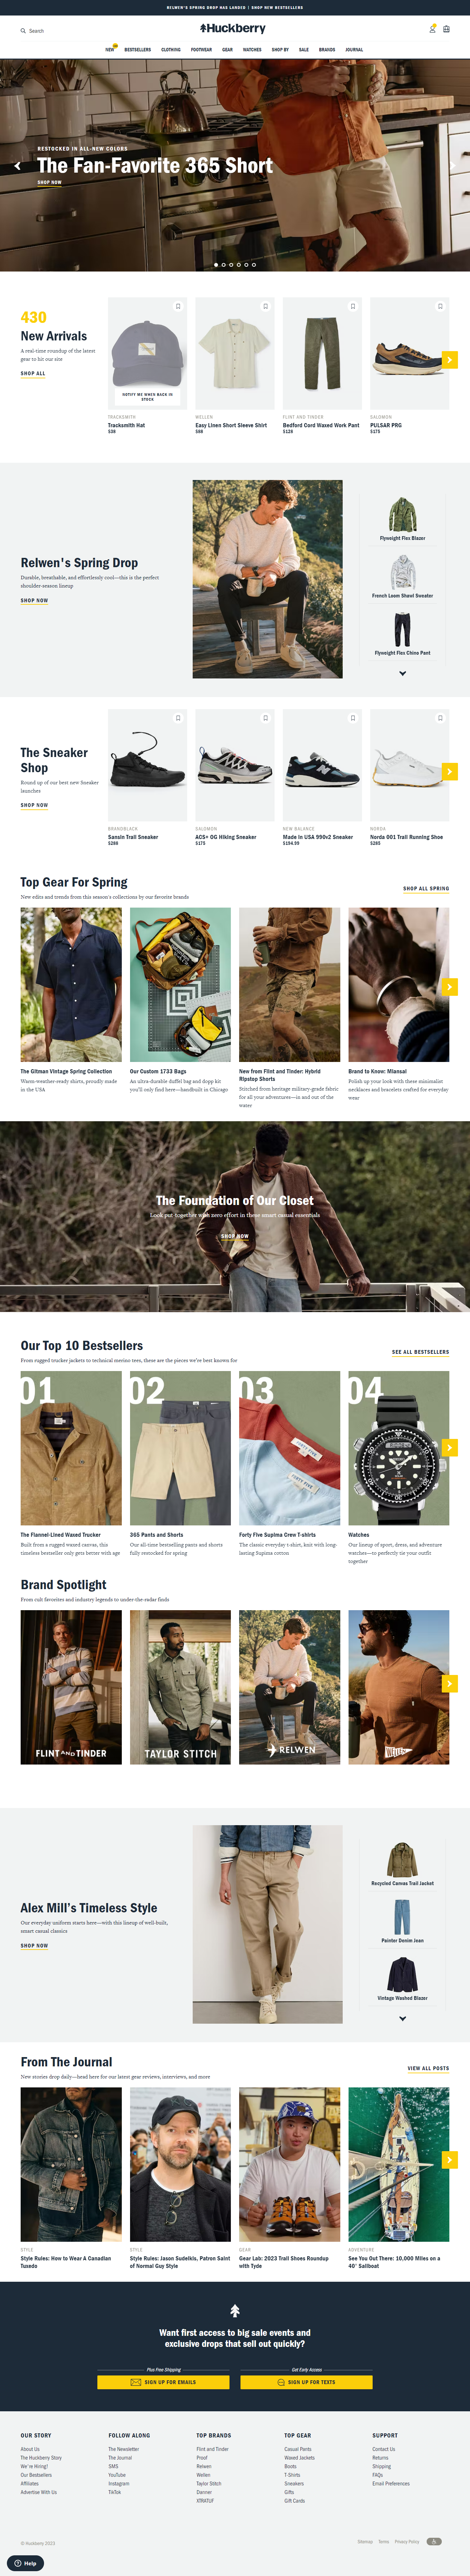This screenshot has width=470, height=2576.
Task: Advance the Sneaker Shop carousel arrow
Action: (449, 771)
